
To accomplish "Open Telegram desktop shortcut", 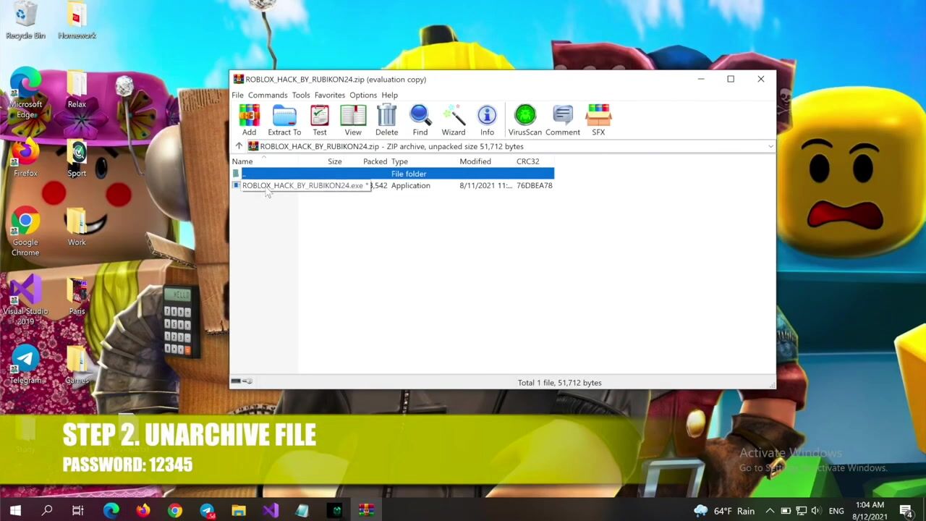I will (25, 365).
